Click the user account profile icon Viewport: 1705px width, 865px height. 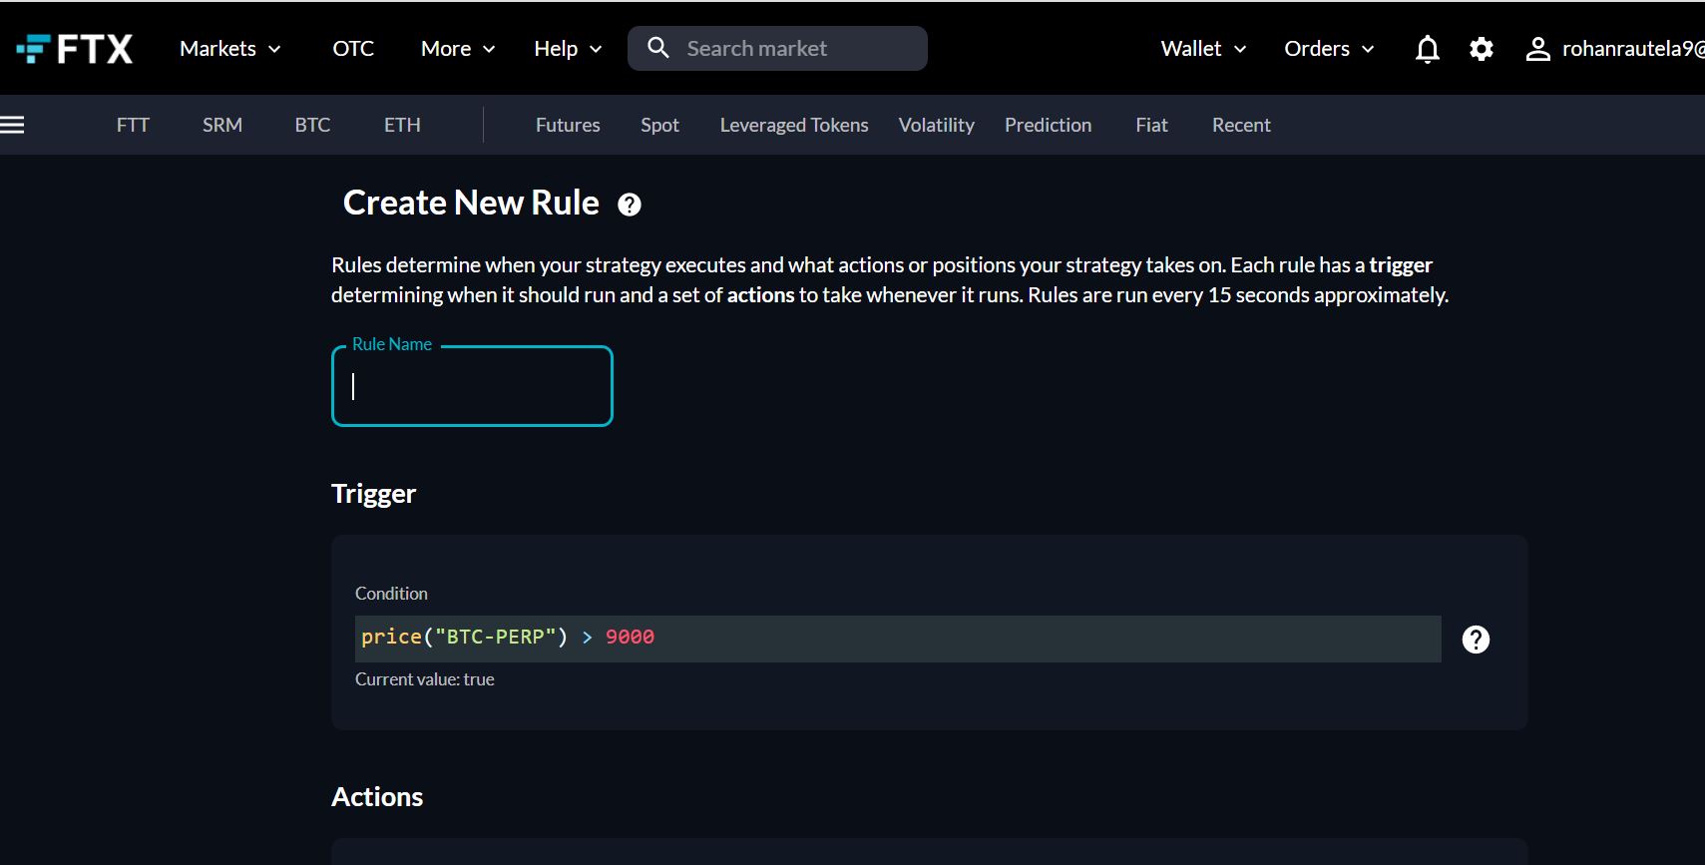(x=1537, y=49)
